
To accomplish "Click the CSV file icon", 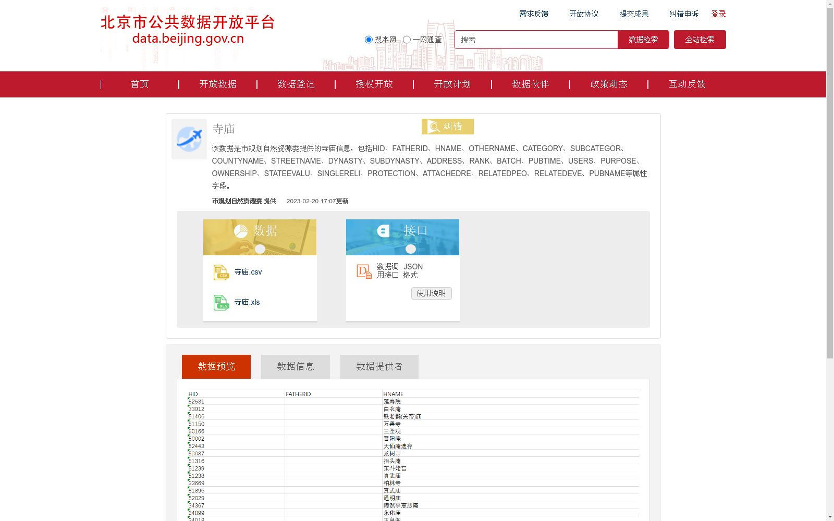I will pyautogui.click(x=221, y=272).
